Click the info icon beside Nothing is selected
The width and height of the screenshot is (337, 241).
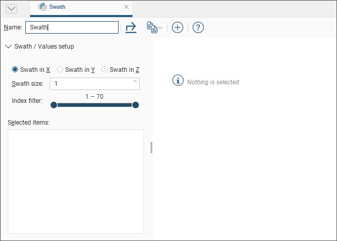click(178, 81)
